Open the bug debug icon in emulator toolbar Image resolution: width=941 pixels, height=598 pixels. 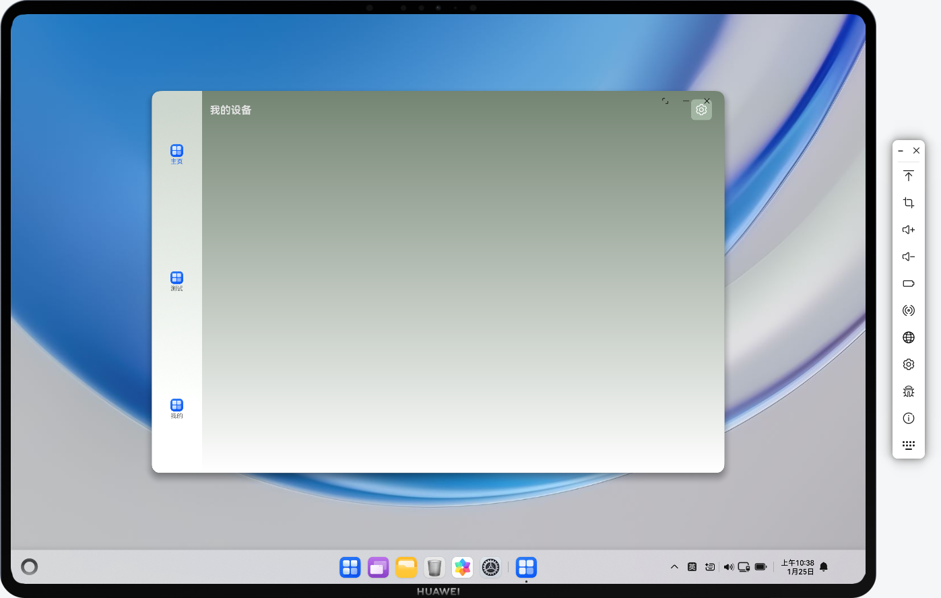point(908,391)
